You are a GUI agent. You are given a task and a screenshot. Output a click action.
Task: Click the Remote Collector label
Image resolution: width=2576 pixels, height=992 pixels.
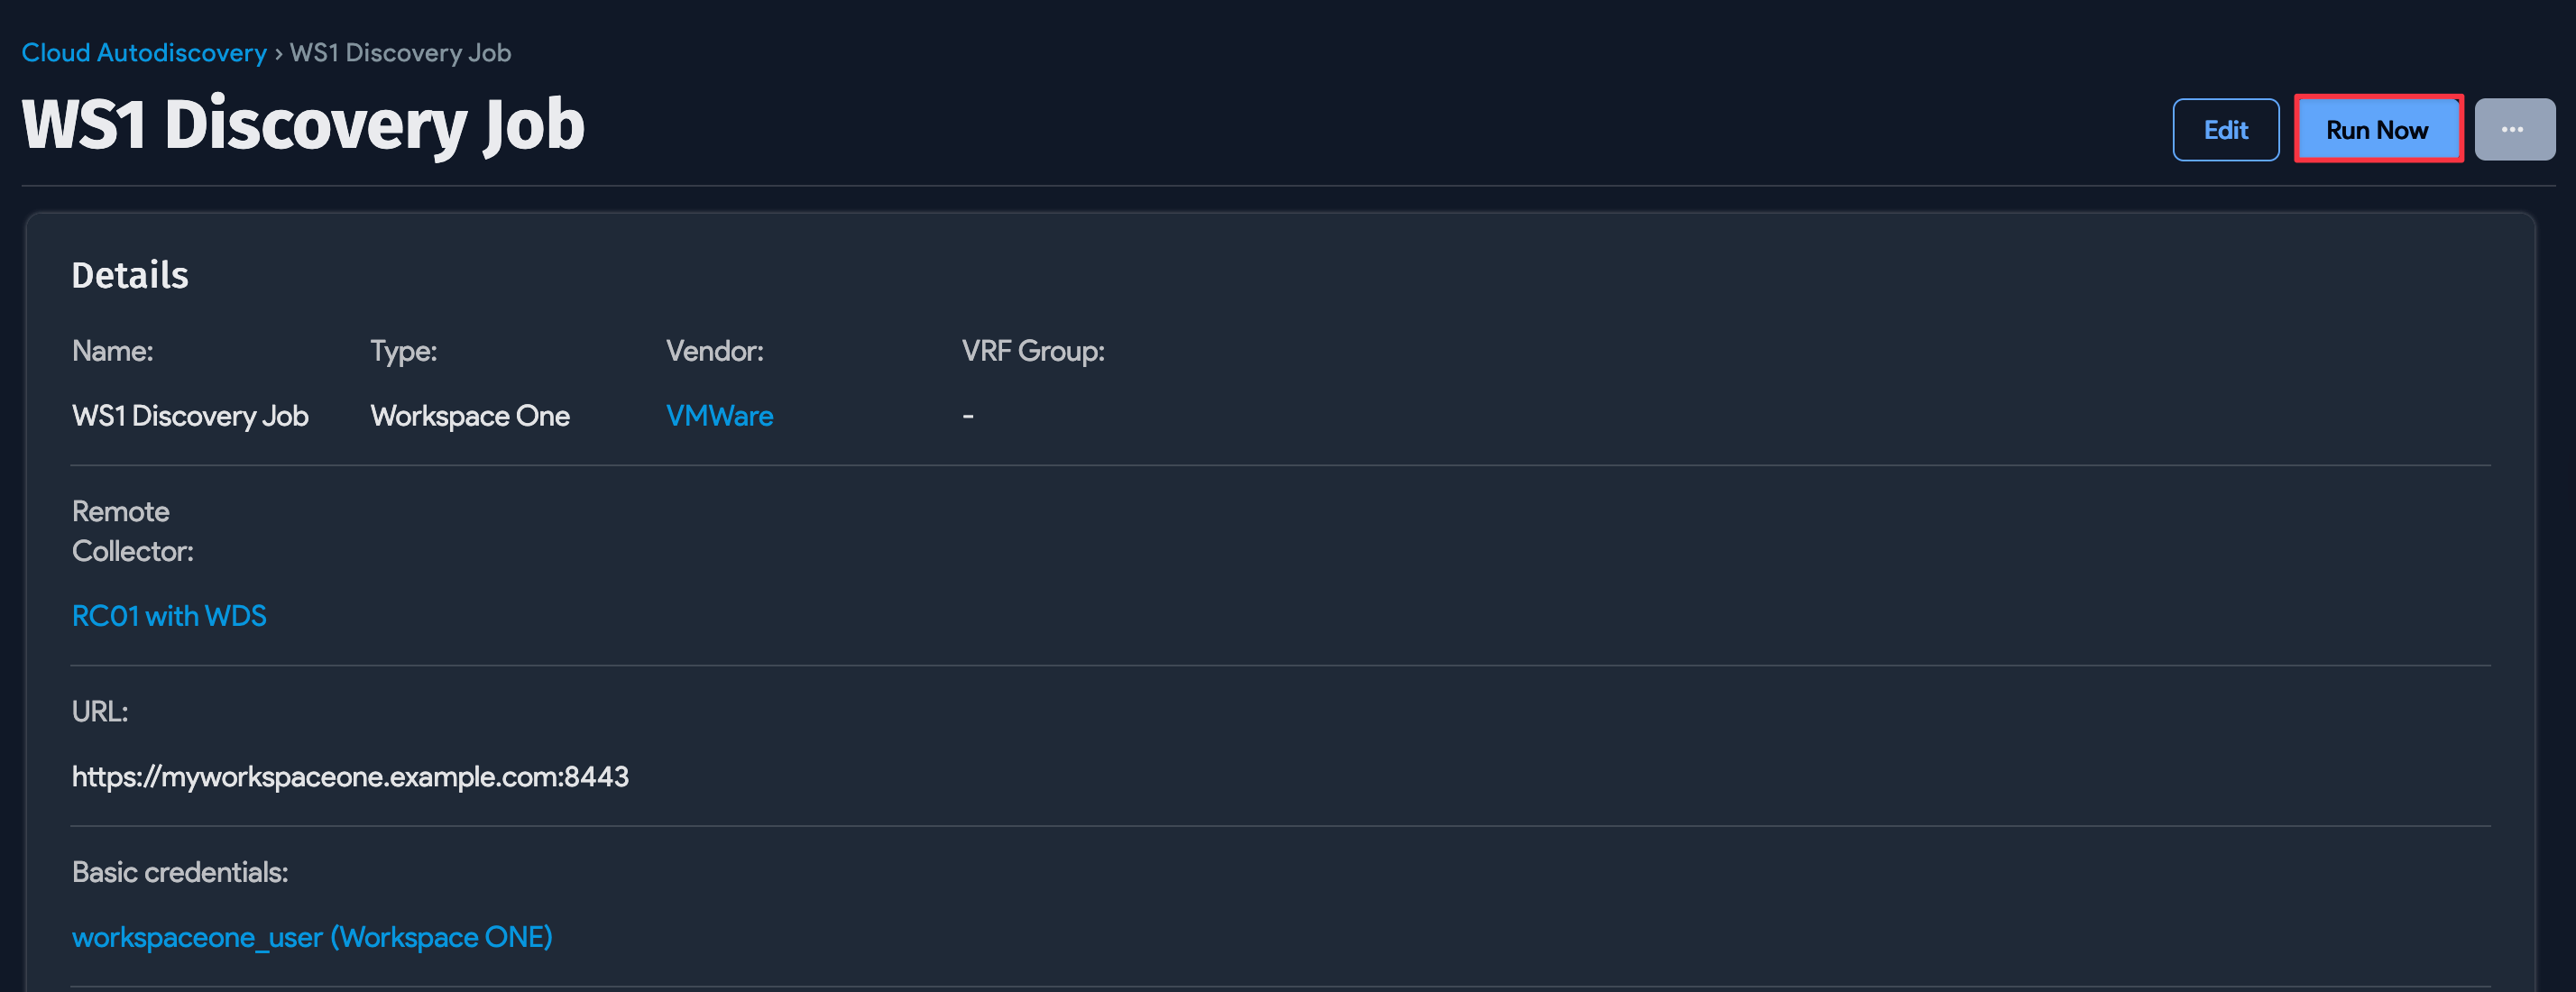(x=132, y=531)
